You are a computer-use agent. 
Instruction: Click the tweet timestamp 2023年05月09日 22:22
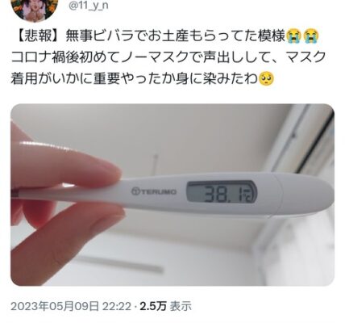point(71,307)
